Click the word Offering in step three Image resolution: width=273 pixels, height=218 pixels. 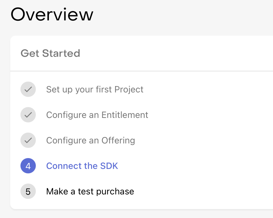(x=118, y=140)
